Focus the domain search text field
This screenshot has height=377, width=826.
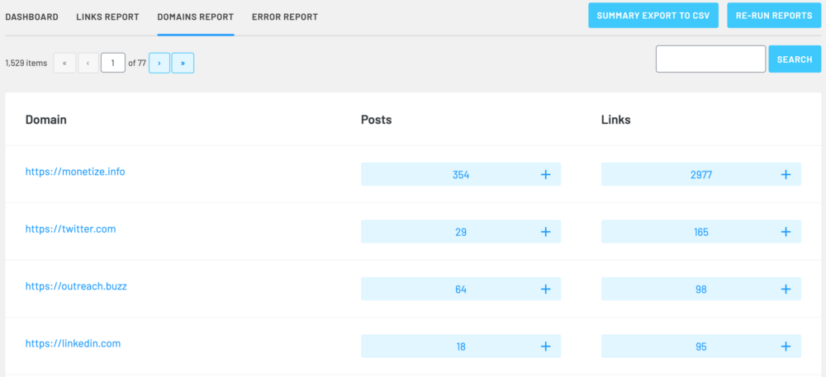(x=710, y=59)
